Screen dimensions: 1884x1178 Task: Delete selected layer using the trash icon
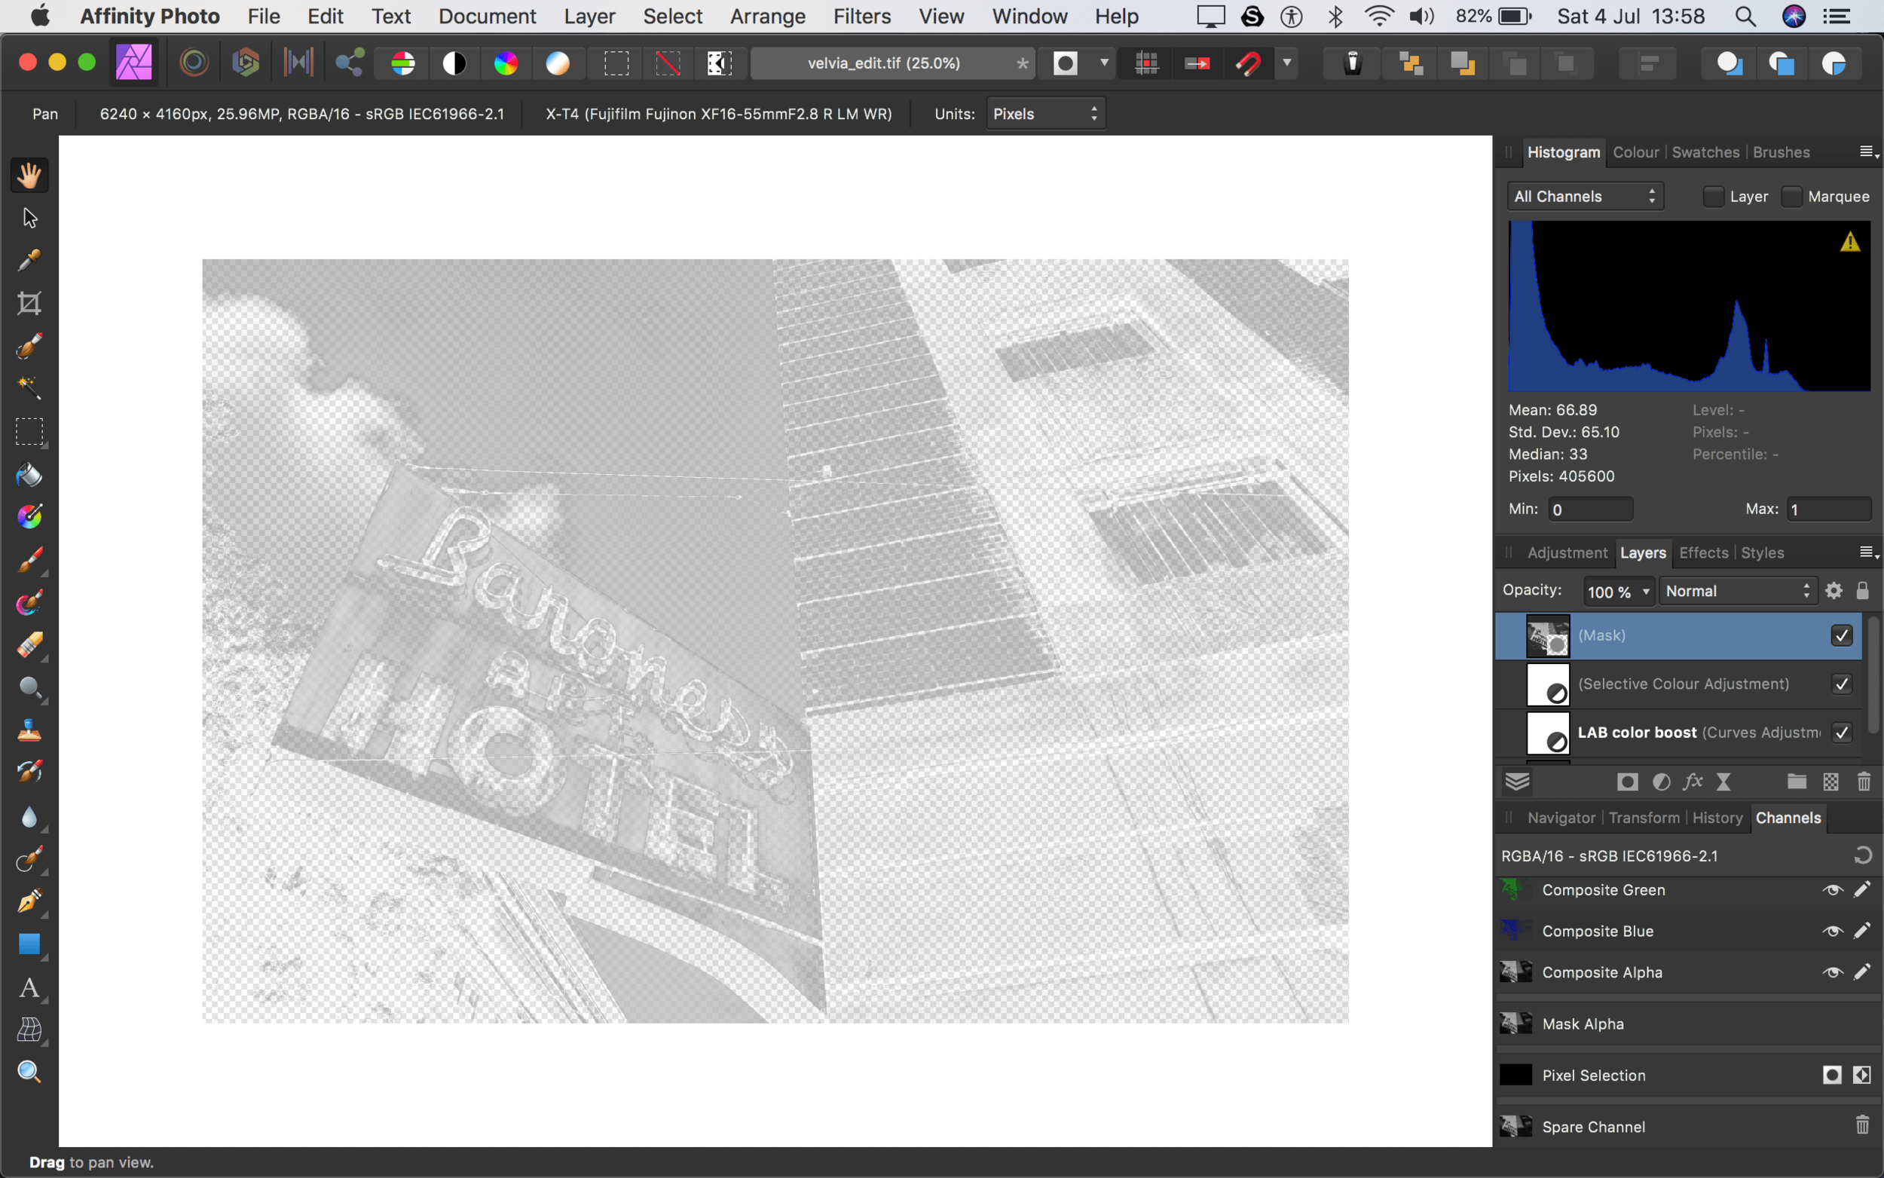click(1863, 782)
